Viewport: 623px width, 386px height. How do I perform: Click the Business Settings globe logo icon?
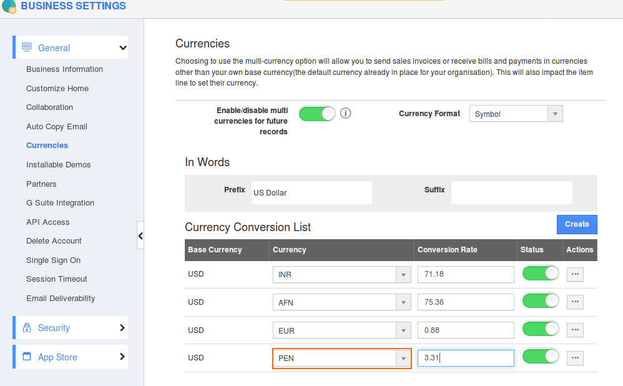coord(9,6)
